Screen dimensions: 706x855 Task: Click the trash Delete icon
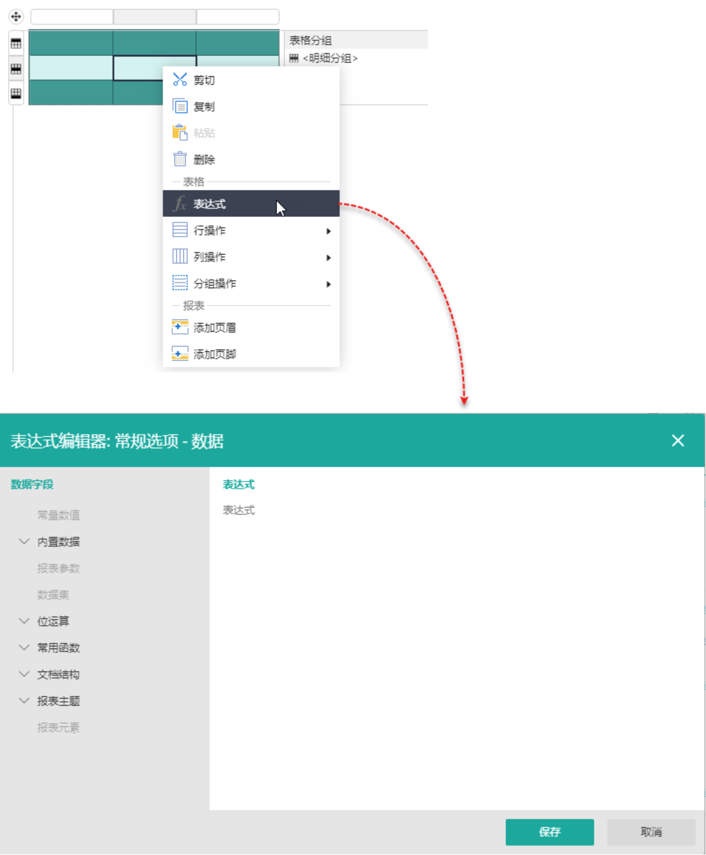tap(180, 159)
